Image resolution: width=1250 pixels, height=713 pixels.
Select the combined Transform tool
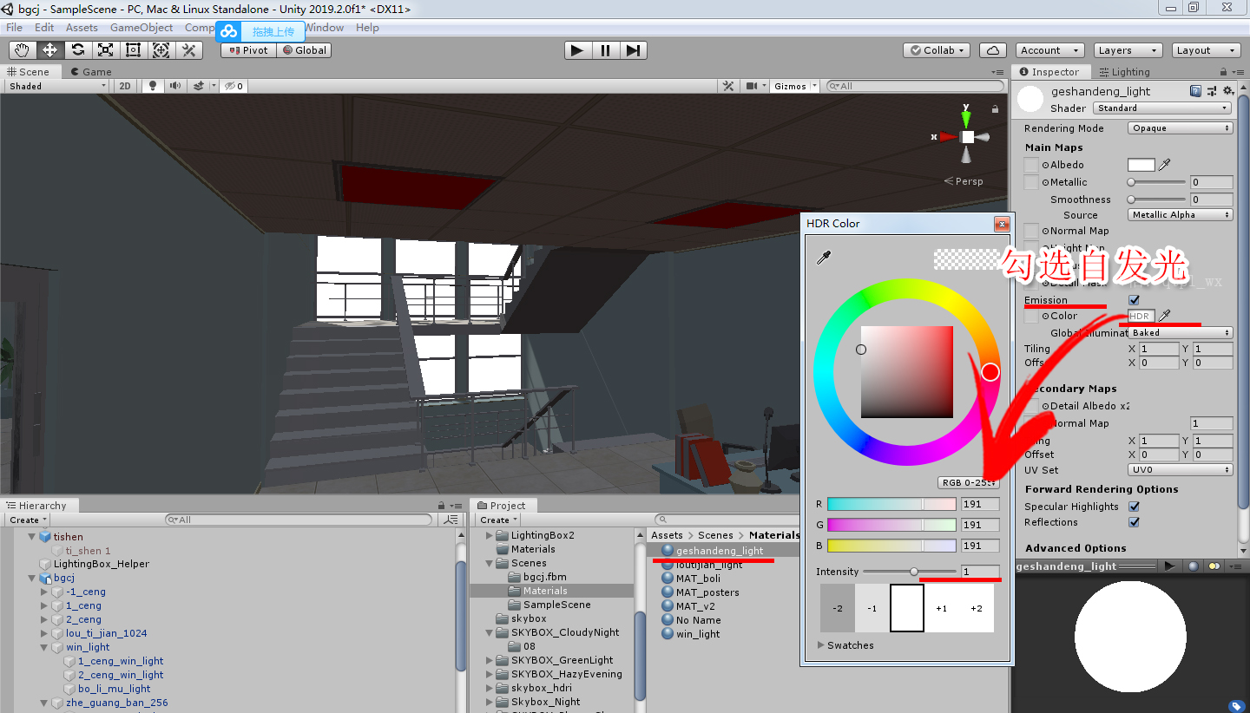161,50
